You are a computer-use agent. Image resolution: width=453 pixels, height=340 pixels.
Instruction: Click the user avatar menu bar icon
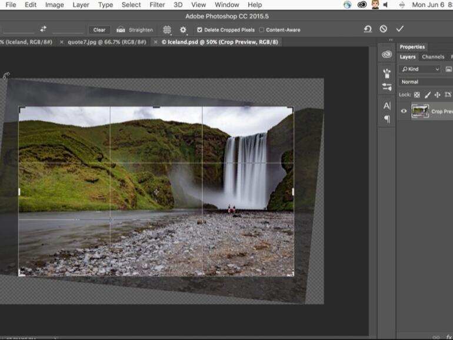(x=375, y=5)
